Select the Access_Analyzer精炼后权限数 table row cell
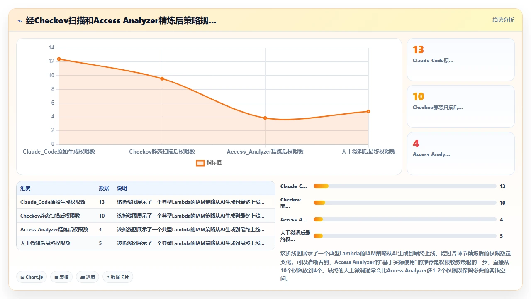The image size is (531, 299). click(54, 230)
